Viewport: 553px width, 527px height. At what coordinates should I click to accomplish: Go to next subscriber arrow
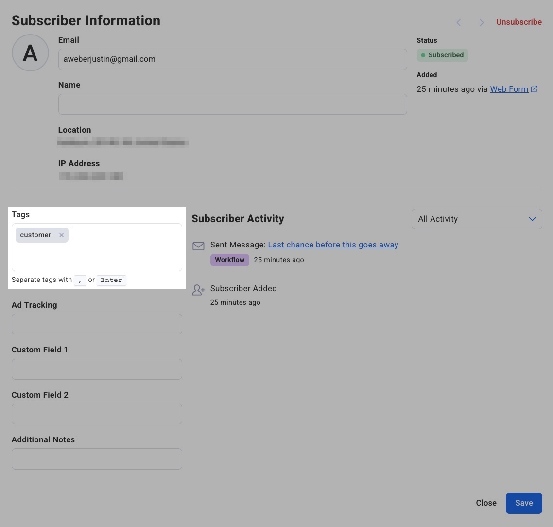(x=481, y=22)
